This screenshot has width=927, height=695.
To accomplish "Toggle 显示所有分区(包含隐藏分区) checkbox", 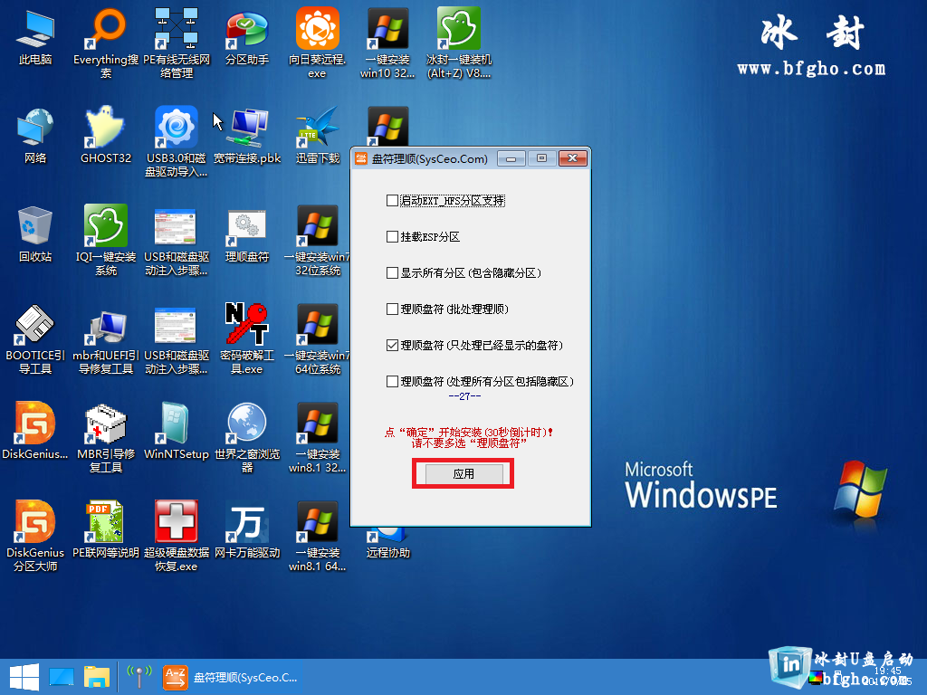I will click(x=392, y=273).
